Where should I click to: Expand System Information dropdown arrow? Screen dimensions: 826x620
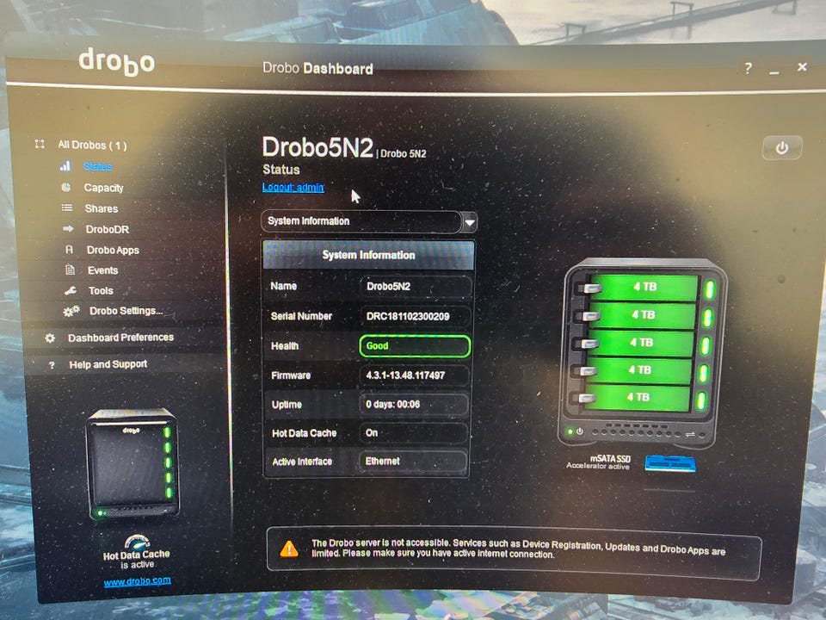[470, 222]
